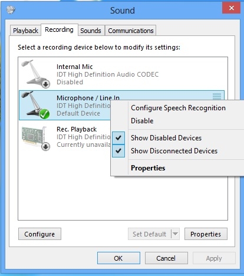
Task: Select Disable in the context menu
Action: point(142,121)
